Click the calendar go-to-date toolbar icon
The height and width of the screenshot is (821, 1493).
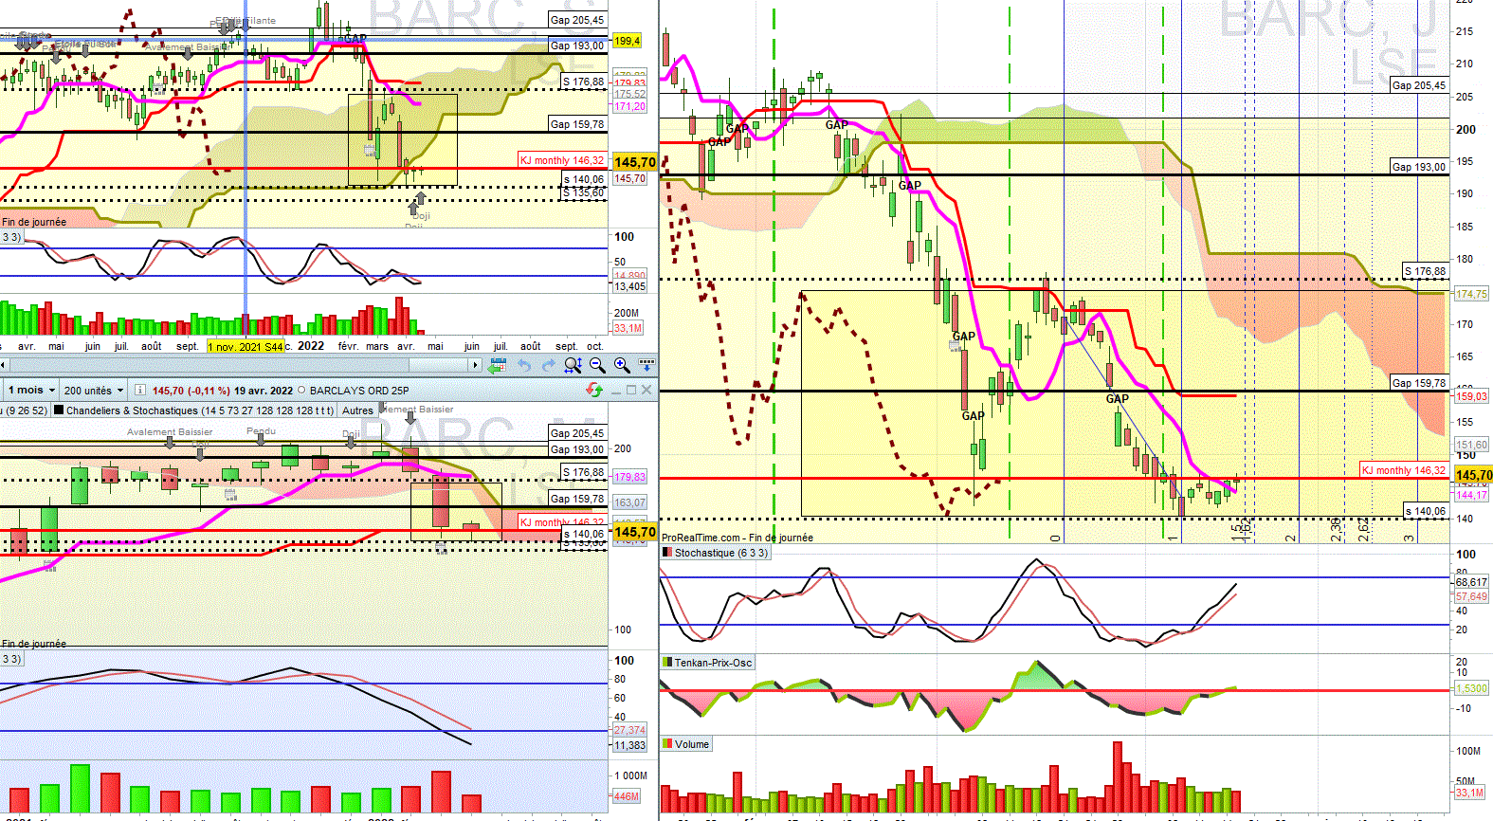[x=497, y=365]
